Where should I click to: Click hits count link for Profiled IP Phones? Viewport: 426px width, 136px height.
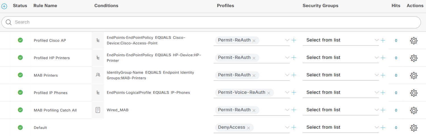pos(396,93)
